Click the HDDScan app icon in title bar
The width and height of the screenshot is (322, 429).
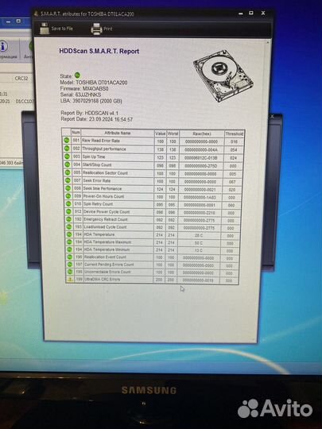[x=36, y=14]
